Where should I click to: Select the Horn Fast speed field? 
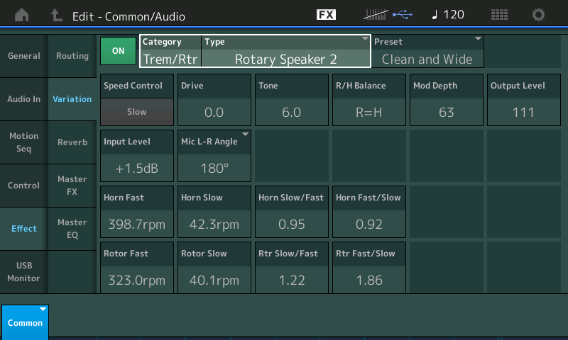(136, 225)
